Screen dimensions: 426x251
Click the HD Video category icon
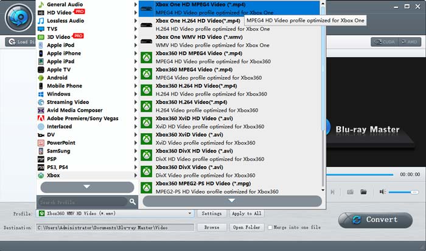(x=41, y=13)
